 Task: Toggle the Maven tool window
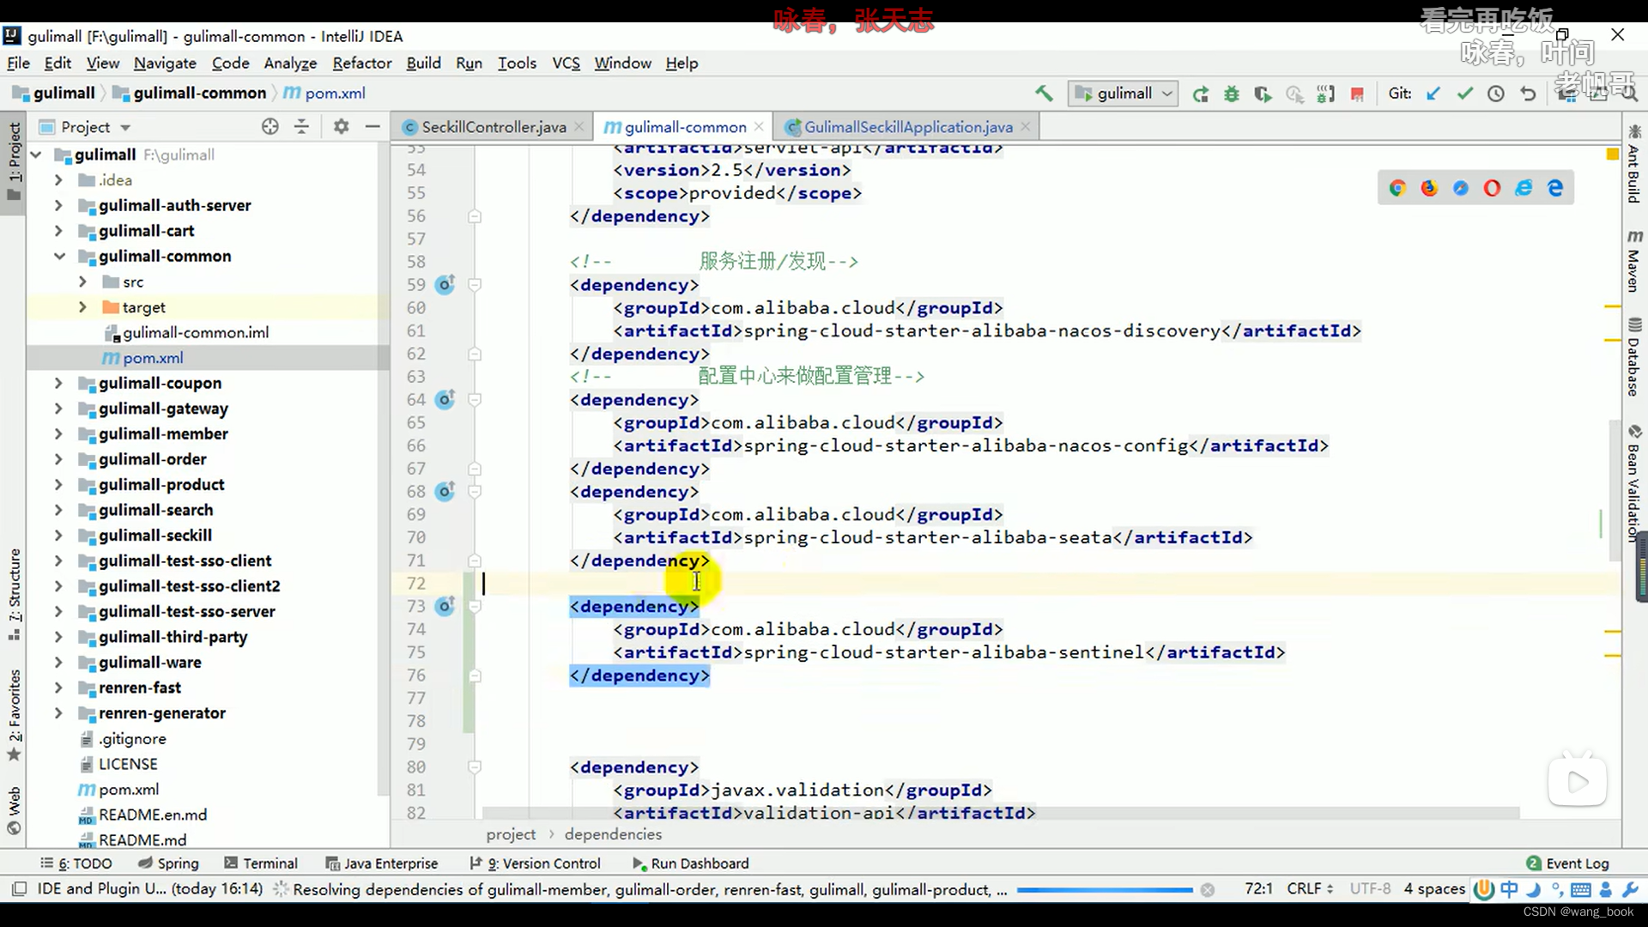(1633, 261)
